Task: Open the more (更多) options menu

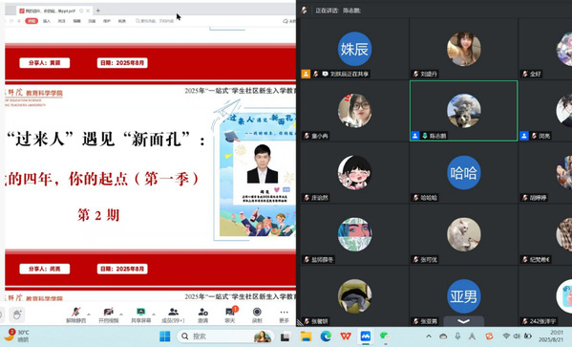Action: 285,314
